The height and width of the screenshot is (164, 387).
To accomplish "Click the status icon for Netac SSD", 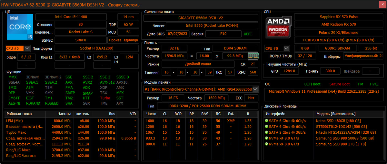I will [x=267, y=121].
